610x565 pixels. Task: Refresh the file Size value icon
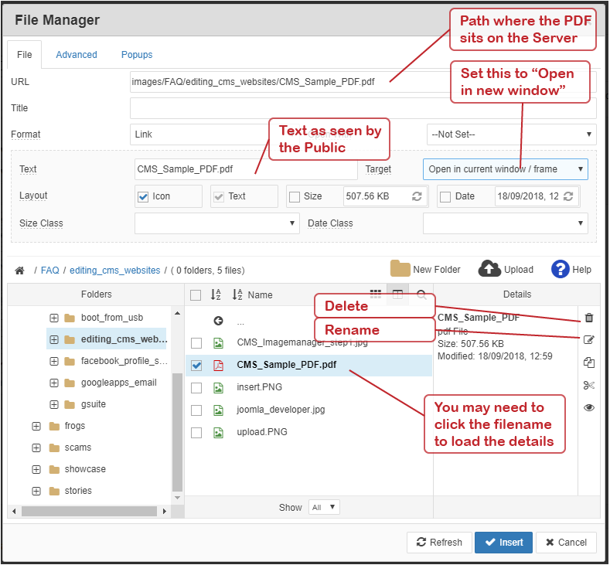(417, 196)
